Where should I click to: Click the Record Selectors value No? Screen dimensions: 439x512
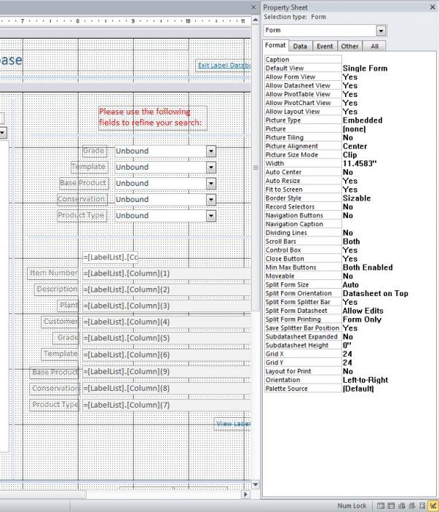[348, 207]
